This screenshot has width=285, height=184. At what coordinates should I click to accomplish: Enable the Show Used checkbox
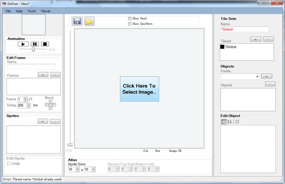click(x=130, y=19)
